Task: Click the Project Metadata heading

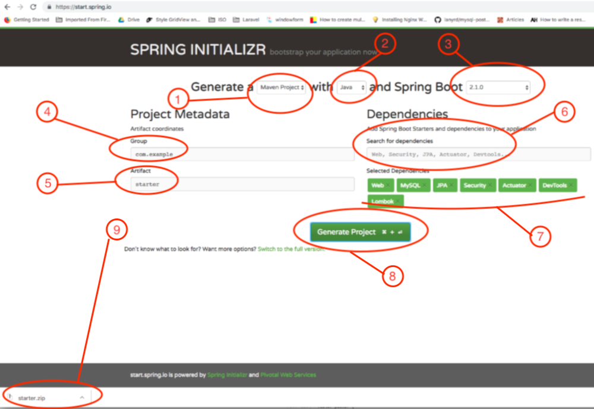Action: coord(180,114)
